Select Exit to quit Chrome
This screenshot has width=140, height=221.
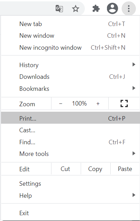point(70,213)
